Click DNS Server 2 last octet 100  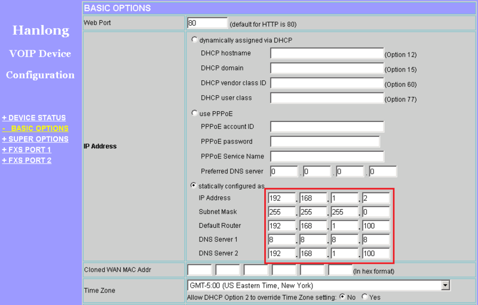tap(376, 253)
